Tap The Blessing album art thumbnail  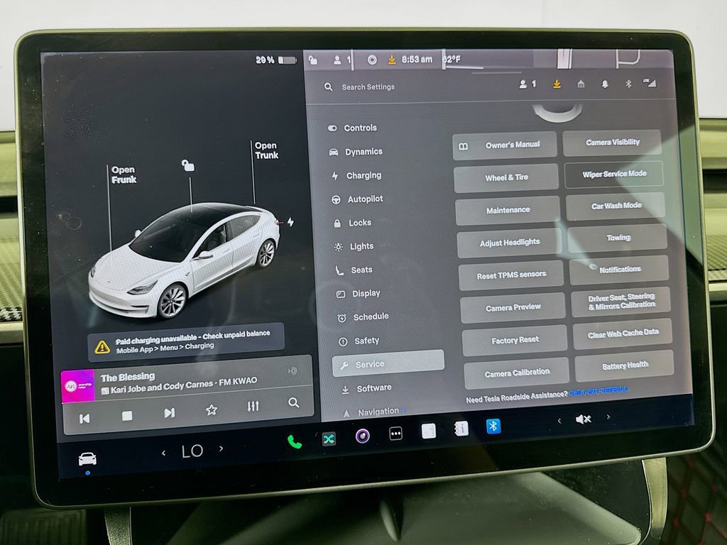point(77,385)
